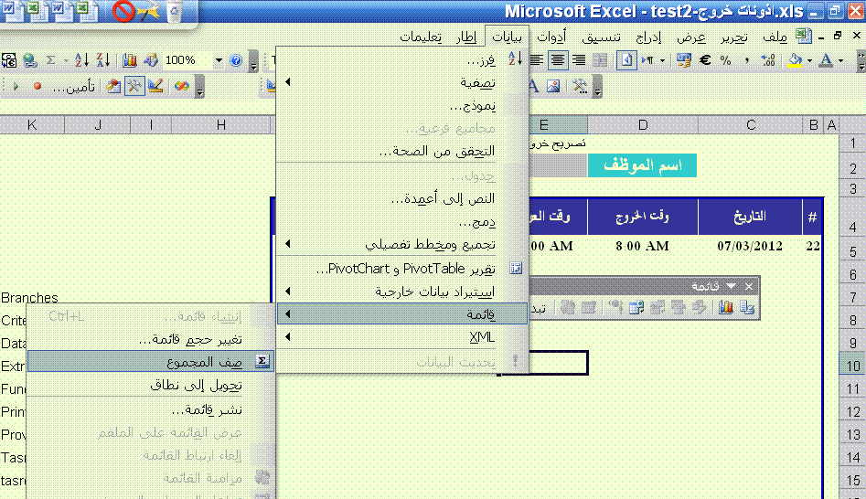
Task: Click chart icon in قائمة toolbar
Action: [x=726, y=307]
